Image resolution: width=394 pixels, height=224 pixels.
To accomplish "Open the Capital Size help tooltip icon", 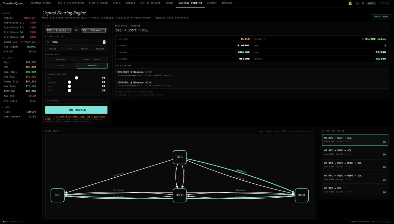I will click(62, 37).
